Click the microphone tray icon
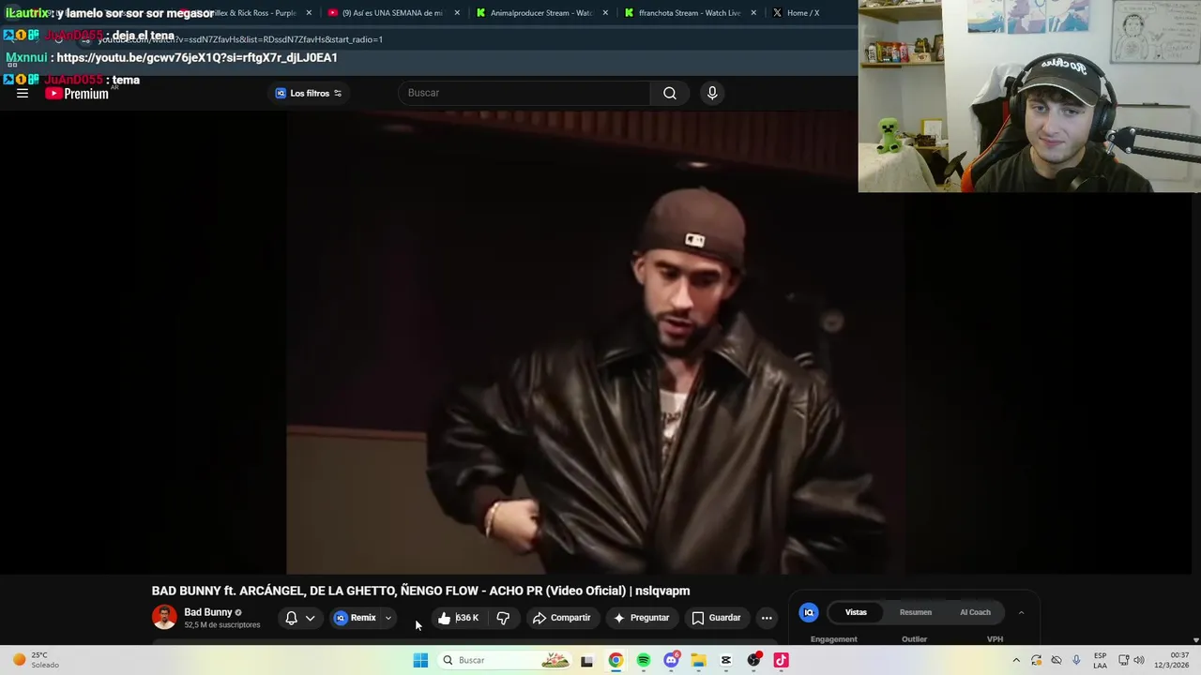This screenshot has width=1201, height=675. point(1076,660)
